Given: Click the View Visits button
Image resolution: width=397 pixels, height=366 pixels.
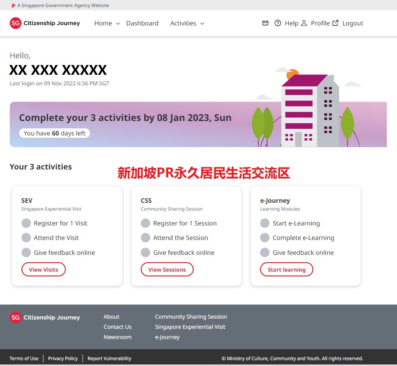Looking at the screenshot, I should point(43,269).
